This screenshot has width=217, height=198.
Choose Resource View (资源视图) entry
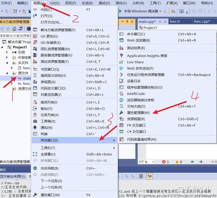(x=167, y=119)
